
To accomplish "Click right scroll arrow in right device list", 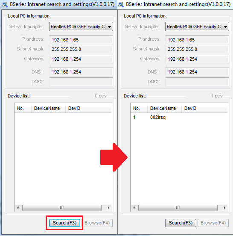I will [x=225, y=208].
